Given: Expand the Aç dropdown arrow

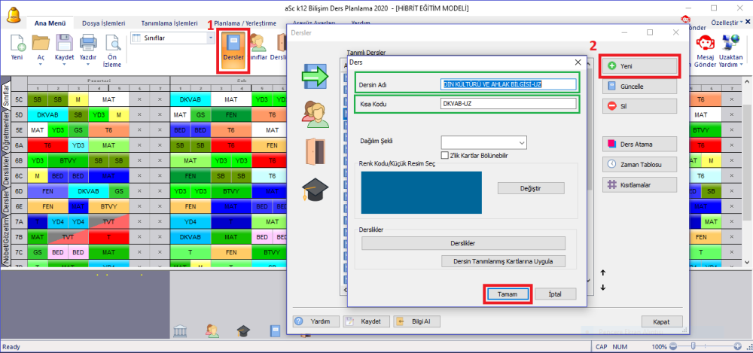Looking at the screenshot, I should pos(41,64).
